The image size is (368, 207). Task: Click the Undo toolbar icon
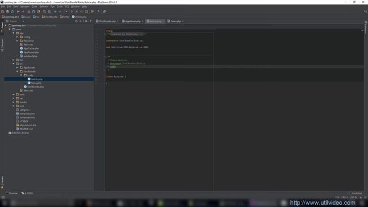[18, 11]
